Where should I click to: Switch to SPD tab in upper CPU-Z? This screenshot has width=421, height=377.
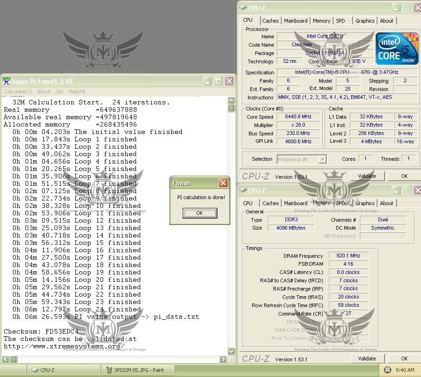[x=341, y=21]
